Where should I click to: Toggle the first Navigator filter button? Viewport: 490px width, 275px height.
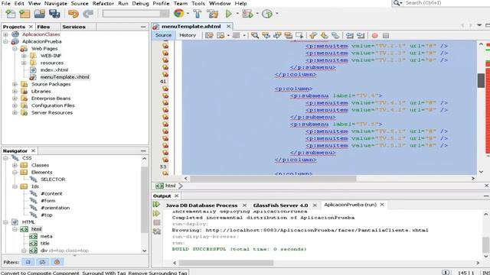[28, 262]
